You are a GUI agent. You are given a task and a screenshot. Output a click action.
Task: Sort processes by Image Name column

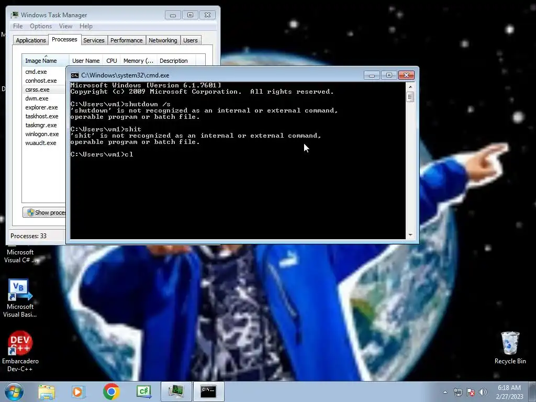point(46,61)
